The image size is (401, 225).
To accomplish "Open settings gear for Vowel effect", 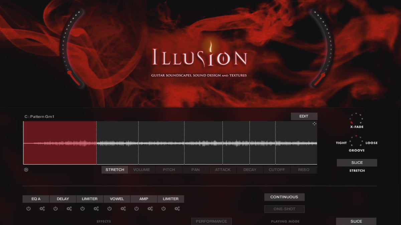I will pyautogui.click(x=123, y=209).
